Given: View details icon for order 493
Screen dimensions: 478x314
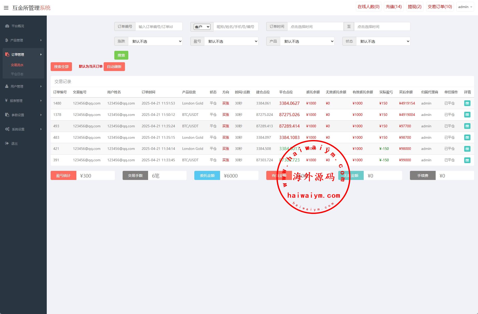Looking at the screenshot, I should click(467, 126).
